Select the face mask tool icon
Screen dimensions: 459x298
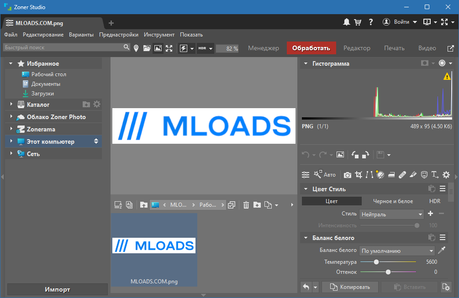[424, 175]
